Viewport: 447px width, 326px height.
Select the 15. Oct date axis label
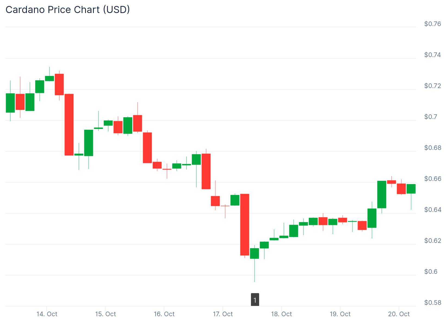click(105, 314)
